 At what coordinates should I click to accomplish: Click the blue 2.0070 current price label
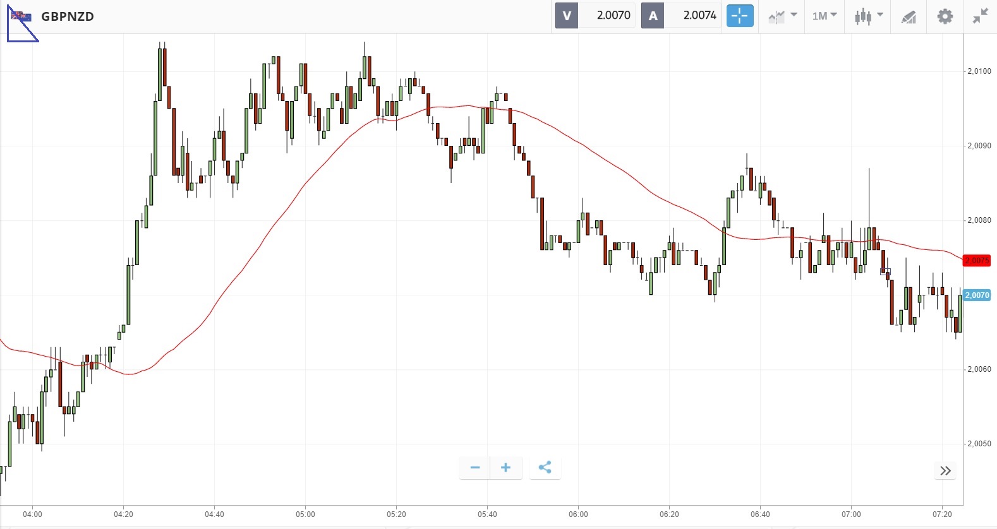(977, 295)
